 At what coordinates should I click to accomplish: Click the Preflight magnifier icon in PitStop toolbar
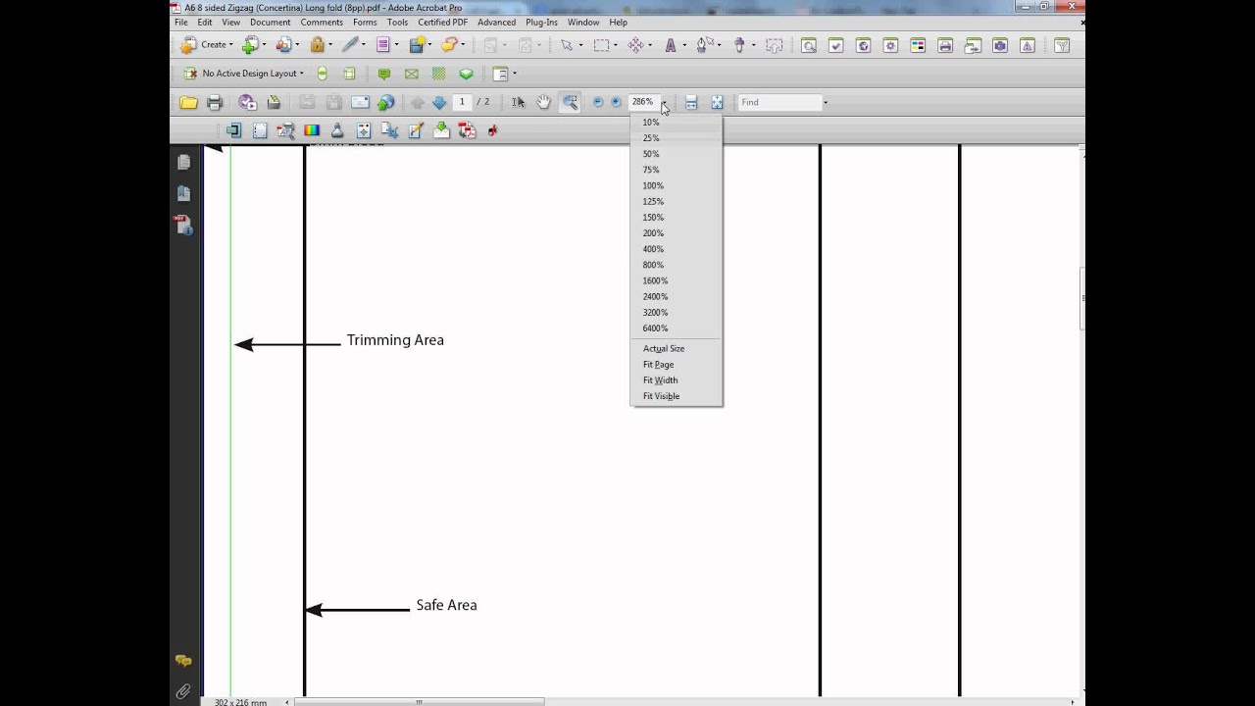click(x=809, y=45)
